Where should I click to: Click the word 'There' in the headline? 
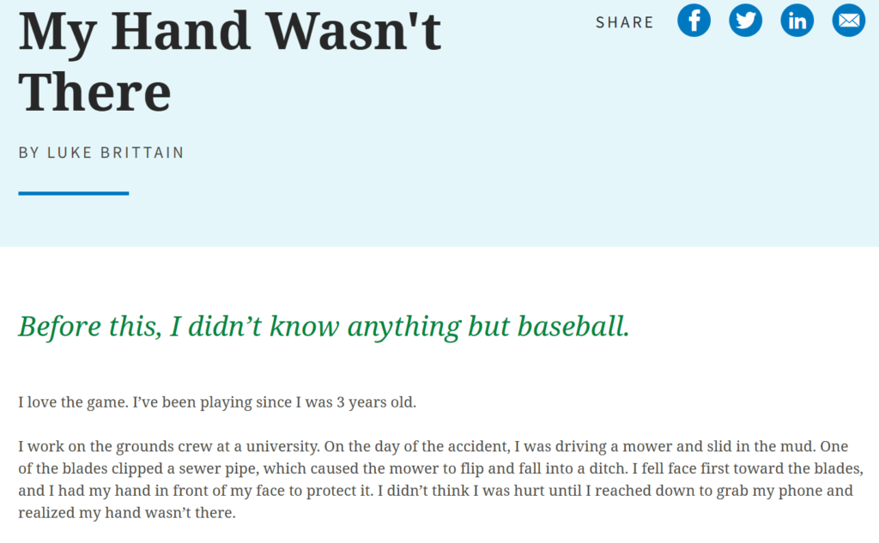click(94, 93)
